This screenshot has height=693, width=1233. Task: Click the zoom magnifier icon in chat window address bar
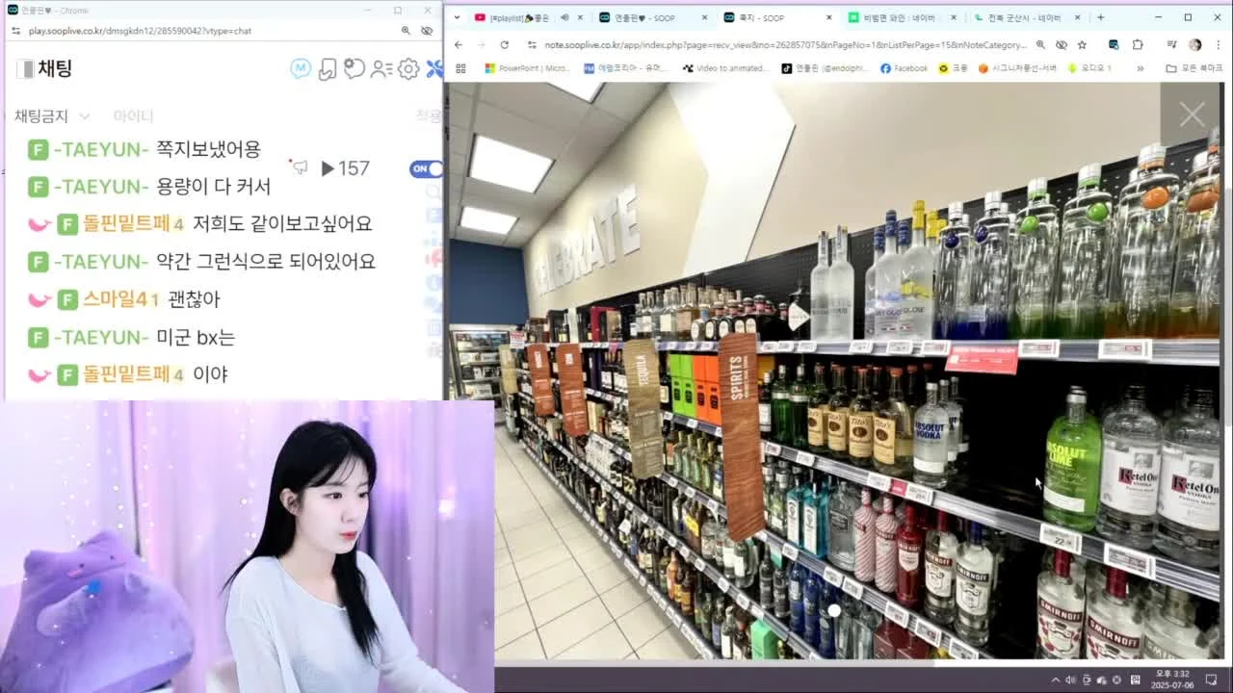(406, 31)
